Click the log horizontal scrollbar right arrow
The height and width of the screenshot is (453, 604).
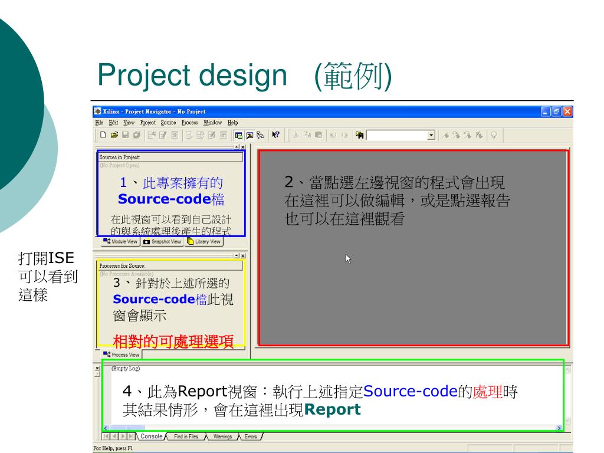click(x=559, y=428)
